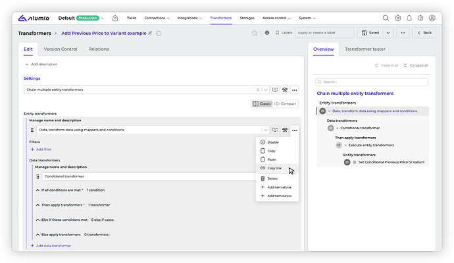Viewport: 454px width, 263px height.
Task: Choose Add item below from context menu
Action: pyautogui.click(x=277, y=196)
